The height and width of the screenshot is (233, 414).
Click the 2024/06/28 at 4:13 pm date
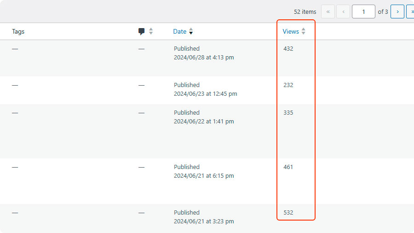tap(204, 58)
